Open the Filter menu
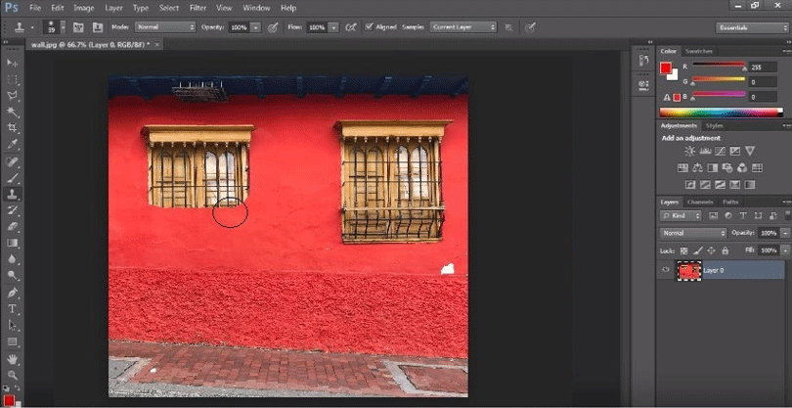792x408 pixels. [198, 8]
